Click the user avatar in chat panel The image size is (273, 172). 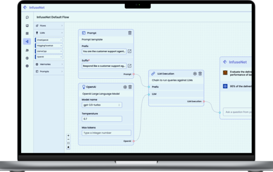point(225,73)
